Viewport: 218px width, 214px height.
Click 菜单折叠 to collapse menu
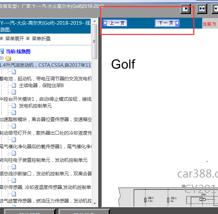41,39
